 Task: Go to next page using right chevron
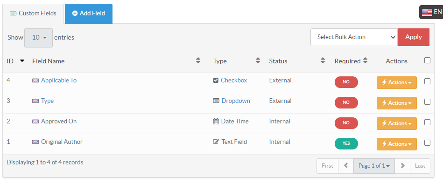[x=402, y=166]
